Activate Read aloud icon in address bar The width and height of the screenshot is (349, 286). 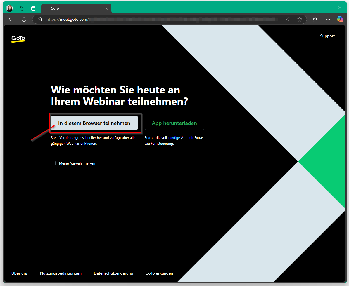point(288,19)
